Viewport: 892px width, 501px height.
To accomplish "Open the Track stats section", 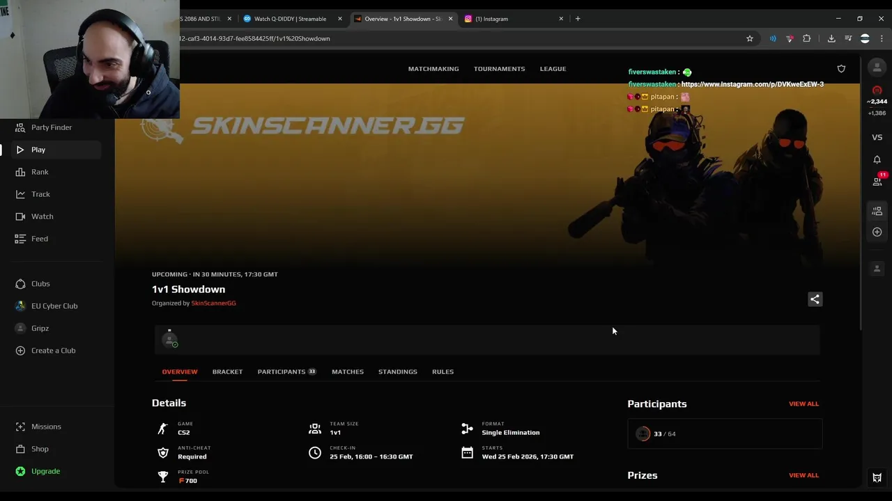I will click(x=40, y=194).
